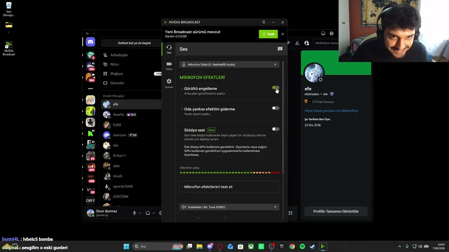Open the Ses tab in NVIDIA Broadcast
The width and height of the screenshot is (449, 252).
pyautogui.click(x=169, y=49)
